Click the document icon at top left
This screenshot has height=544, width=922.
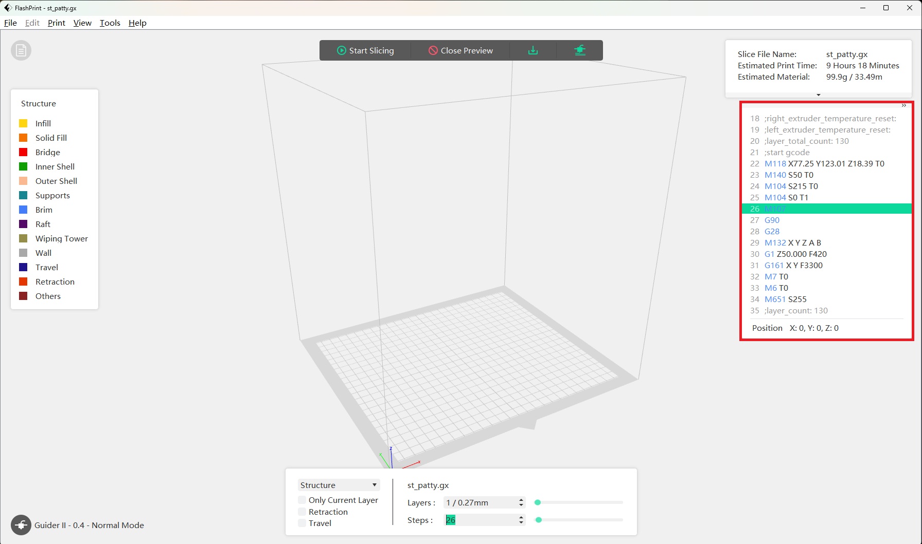[x=21, y=50]
